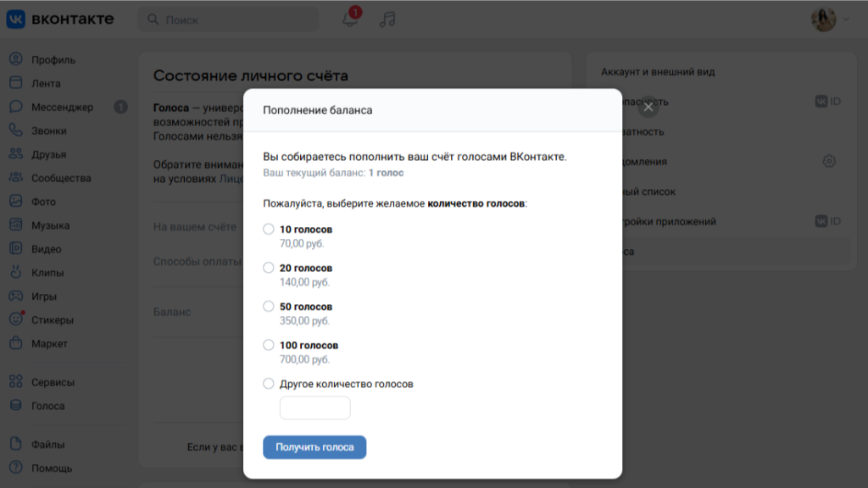Click the custom votes amount input field
The height and width of the screenshot is (488, 868).
coord(315,408)
